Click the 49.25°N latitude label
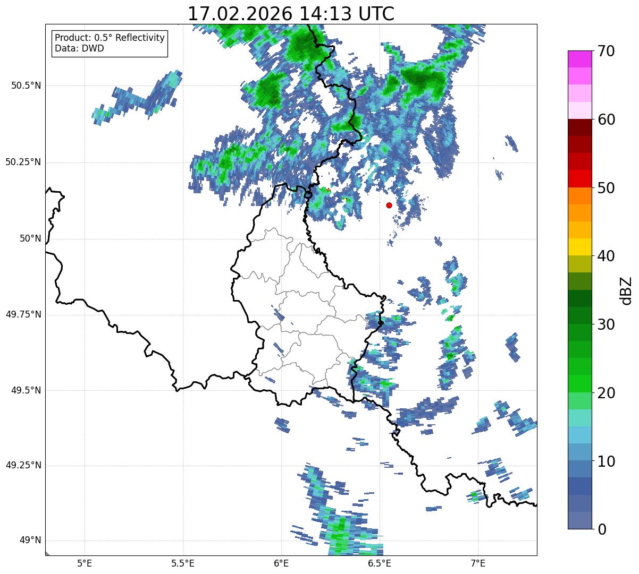 (23, 466)
